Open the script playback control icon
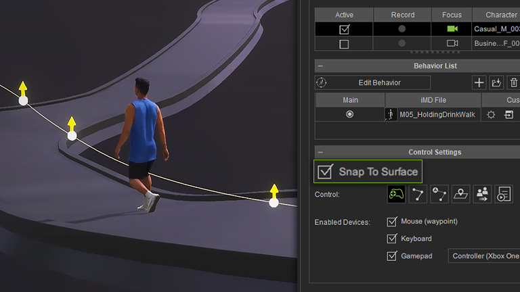 (x=504, y=195)
